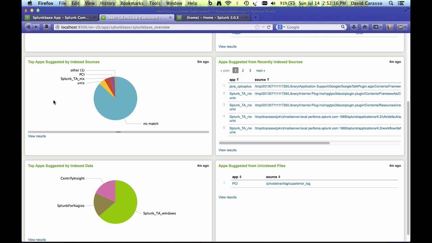The height and width of the screenshot is (243, 432).
Task: Click the Wi-Fi status icon
Action: click(x=228, y=3)
